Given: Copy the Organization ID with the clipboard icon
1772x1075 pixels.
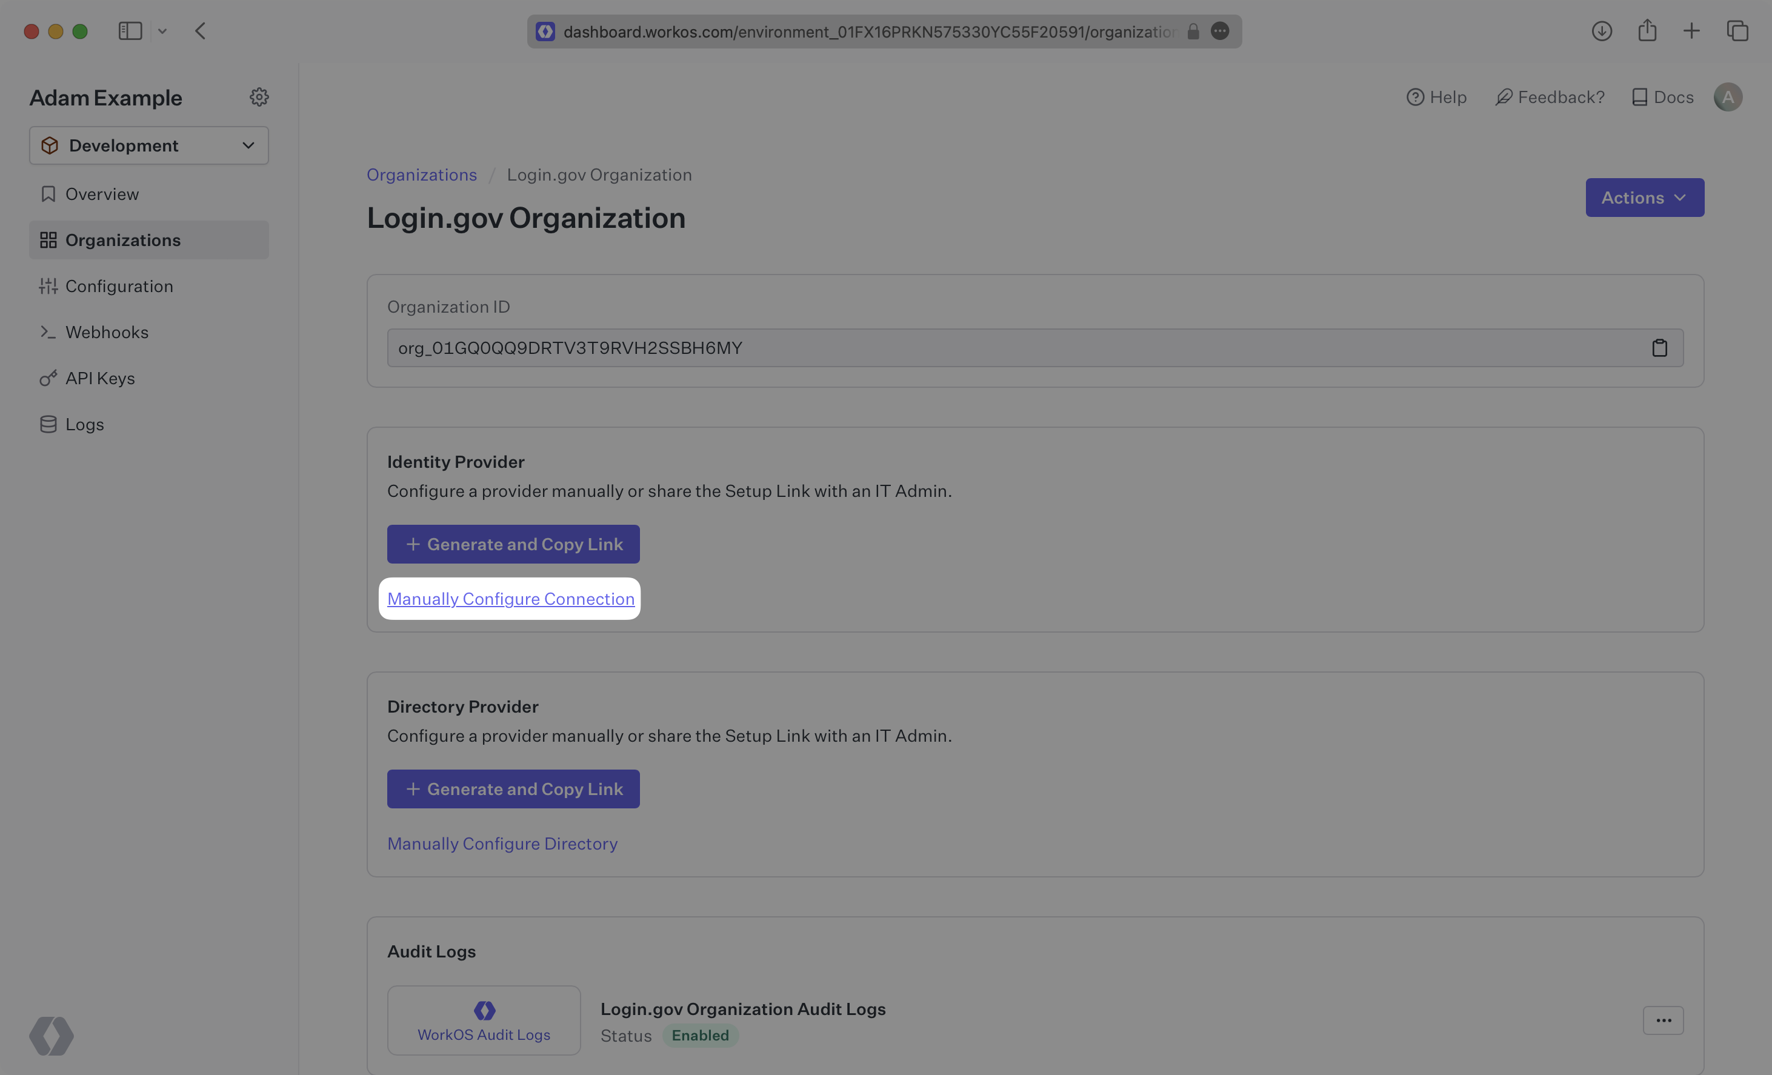Looking at the screenshot, I should click(1659, 348).
